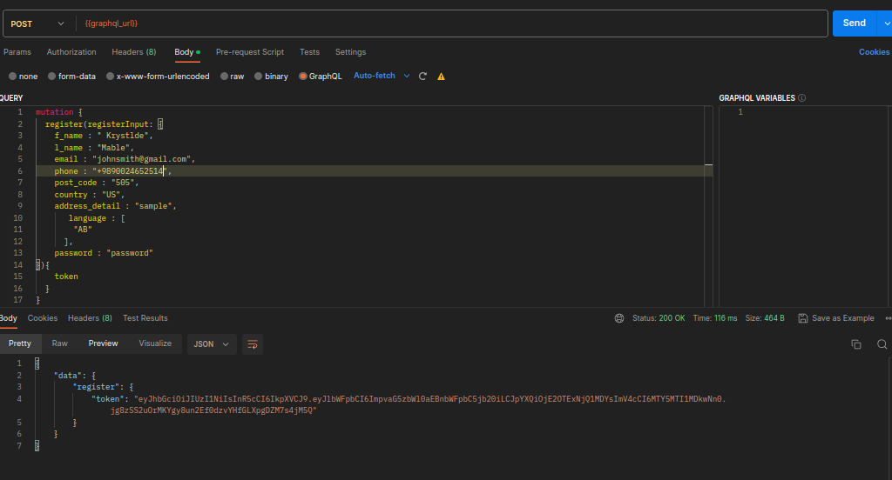892x480 pixels.
Task: Select the Preview response view
Action: [x=103, y=343]
